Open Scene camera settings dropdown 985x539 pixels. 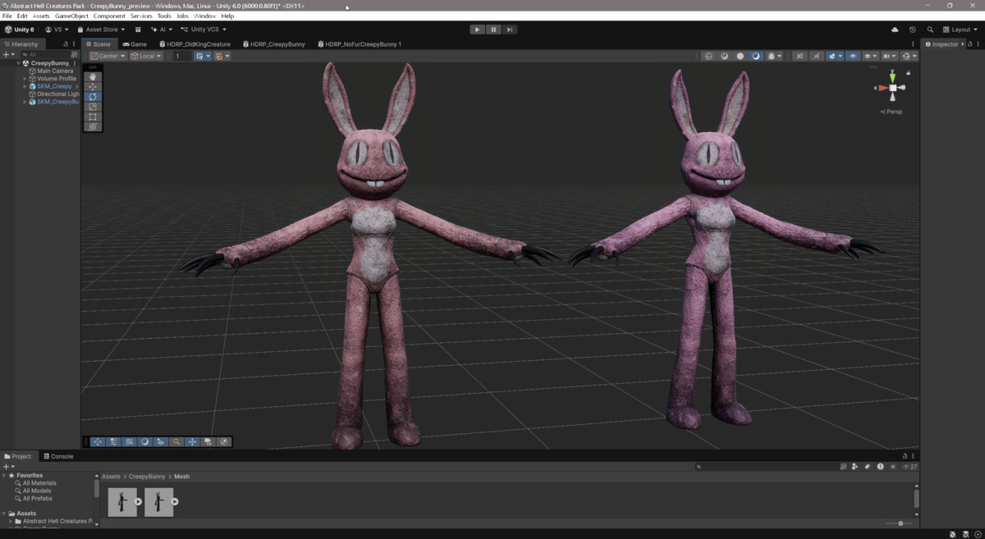click(x=889, y=56)
